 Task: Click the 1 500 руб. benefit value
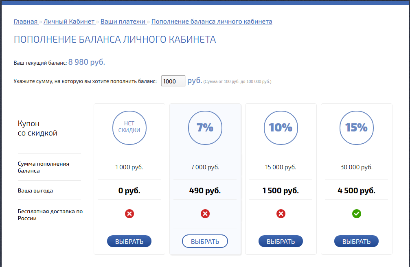tap(281, 190)
